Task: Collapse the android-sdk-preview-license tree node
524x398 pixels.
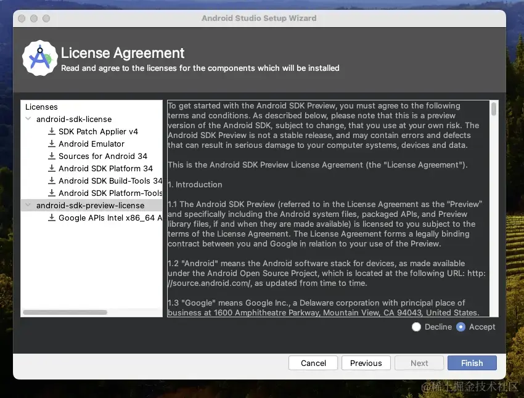Action: coord(28,205)
